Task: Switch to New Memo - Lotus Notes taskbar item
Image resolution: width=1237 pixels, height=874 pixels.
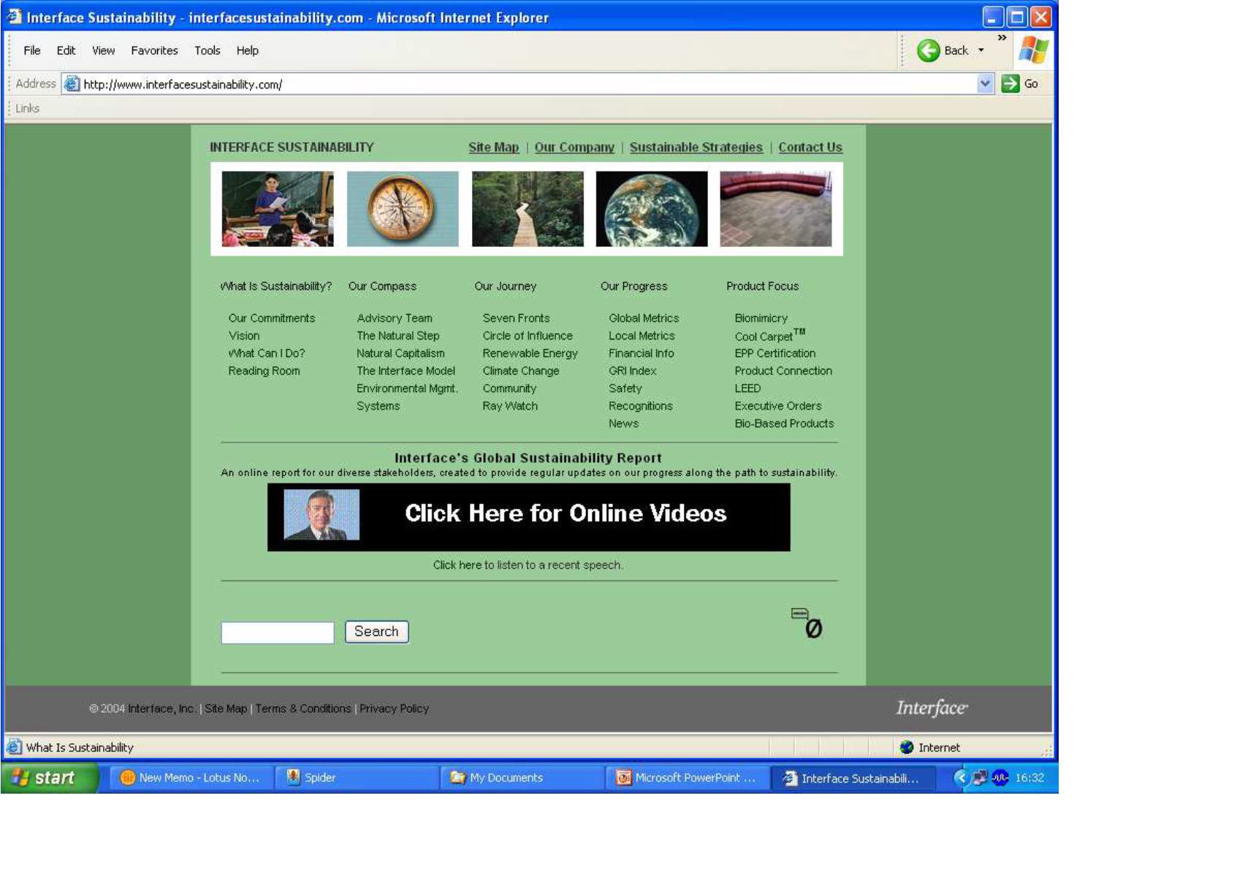Action: 190,778
